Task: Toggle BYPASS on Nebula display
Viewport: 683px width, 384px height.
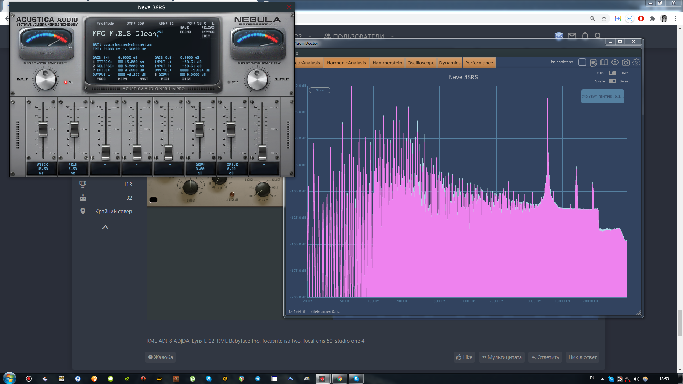Action: [208, 32]
